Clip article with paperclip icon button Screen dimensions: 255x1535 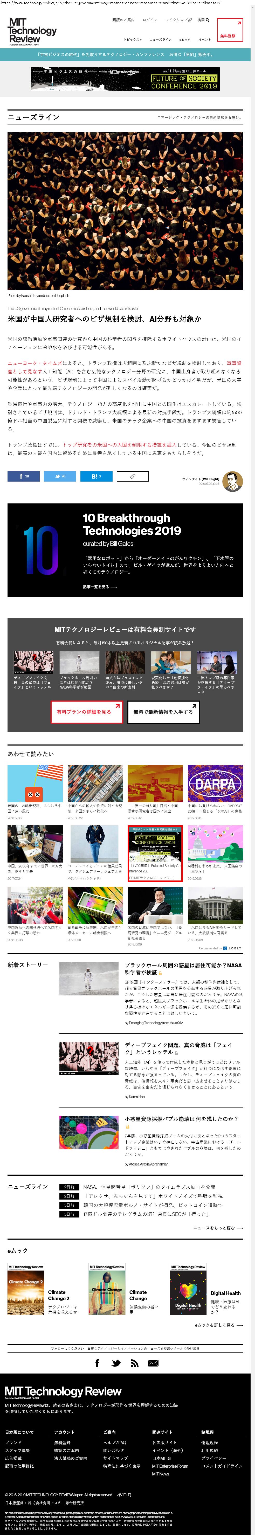133,476
